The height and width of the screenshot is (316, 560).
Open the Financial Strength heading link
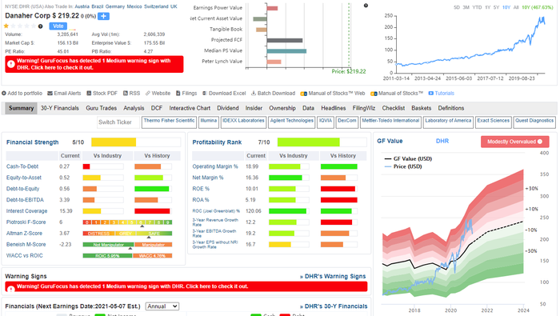point(33,142)
